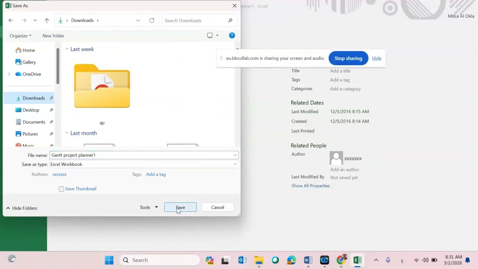Click the pin icon beside Documents
Image resolution: width=478 pixels, height=269 pixels.
pyautogui.click(x=51, y=122)
